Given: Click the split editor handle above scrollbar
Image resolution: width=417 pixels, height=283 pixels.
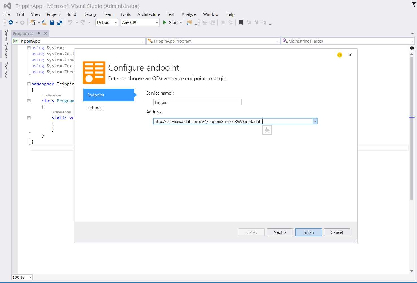Looking at the screenshot, I should (412, 48).
